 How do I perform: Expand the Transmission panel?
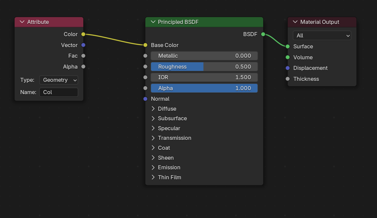coord(153,138)
